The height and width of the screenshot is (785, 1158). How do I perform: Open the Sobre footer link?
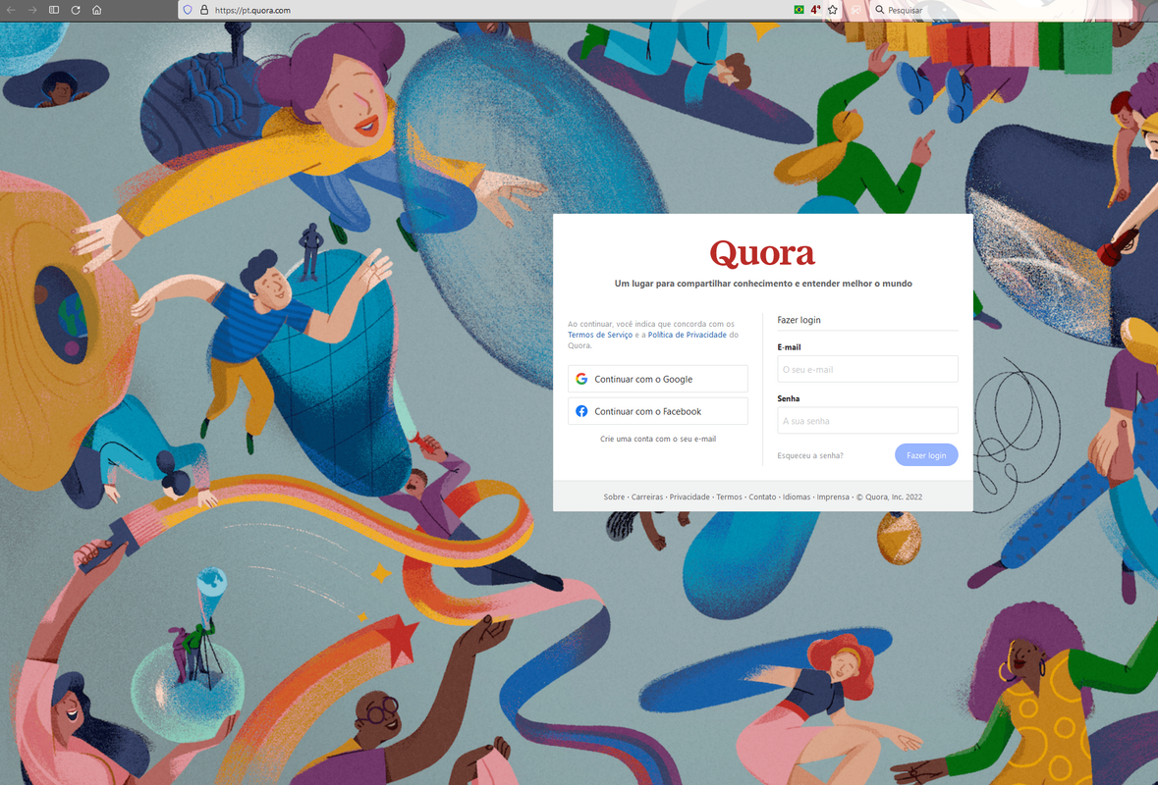(x=614, y=497)
